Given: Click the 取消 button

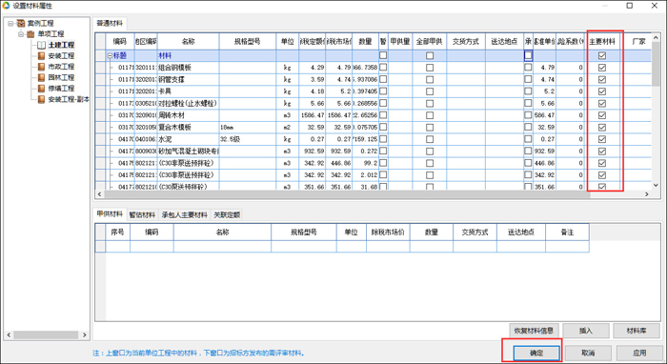Looking at the screenshot, I should pos(588,353).
